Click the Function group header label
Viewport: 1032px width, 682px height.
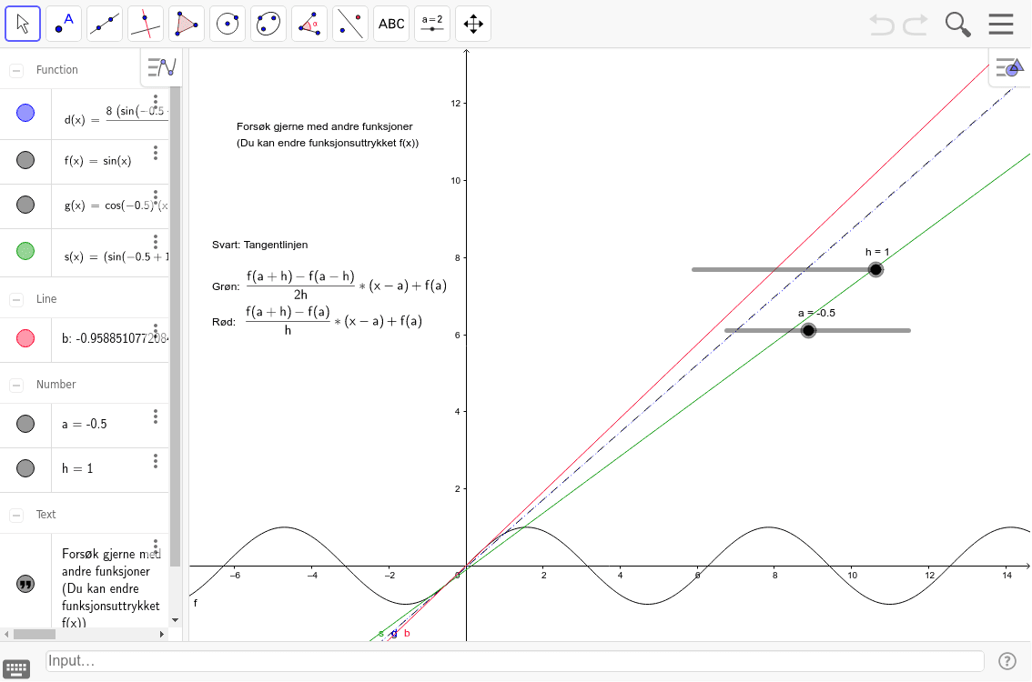[x=57, y=70]
